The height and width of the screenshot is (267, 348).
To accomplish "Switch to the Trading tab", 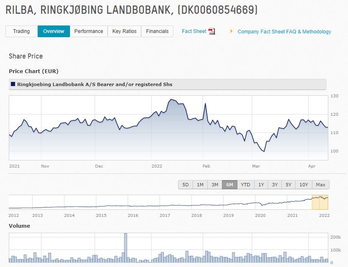I will 21,31.
